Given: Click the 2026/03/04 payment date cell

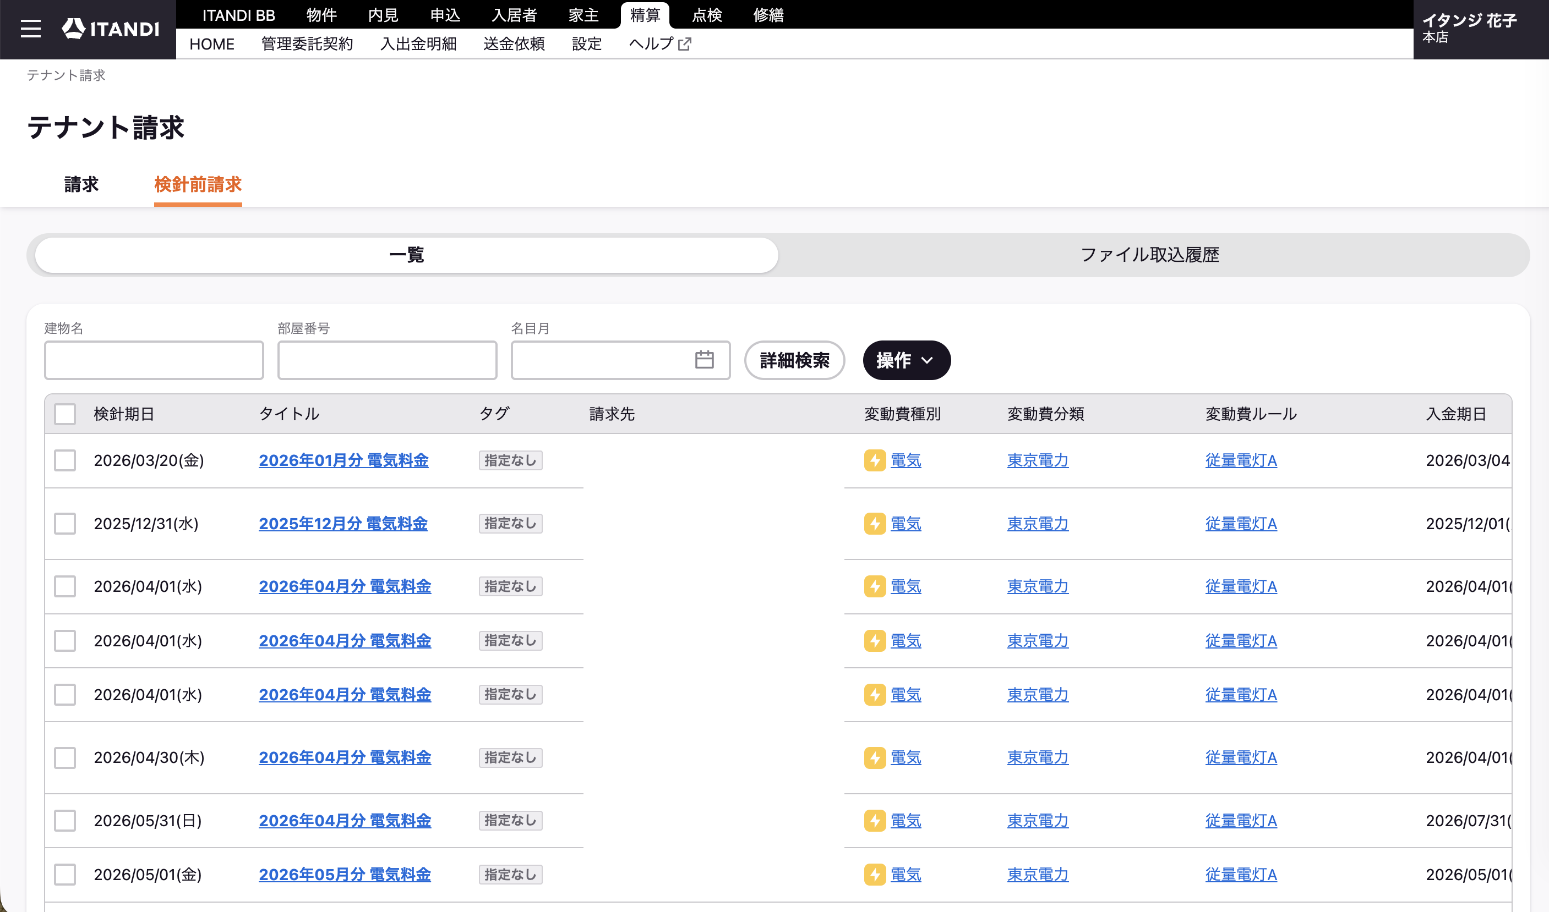Looking at the screenshot, I should click(1468, 460).
